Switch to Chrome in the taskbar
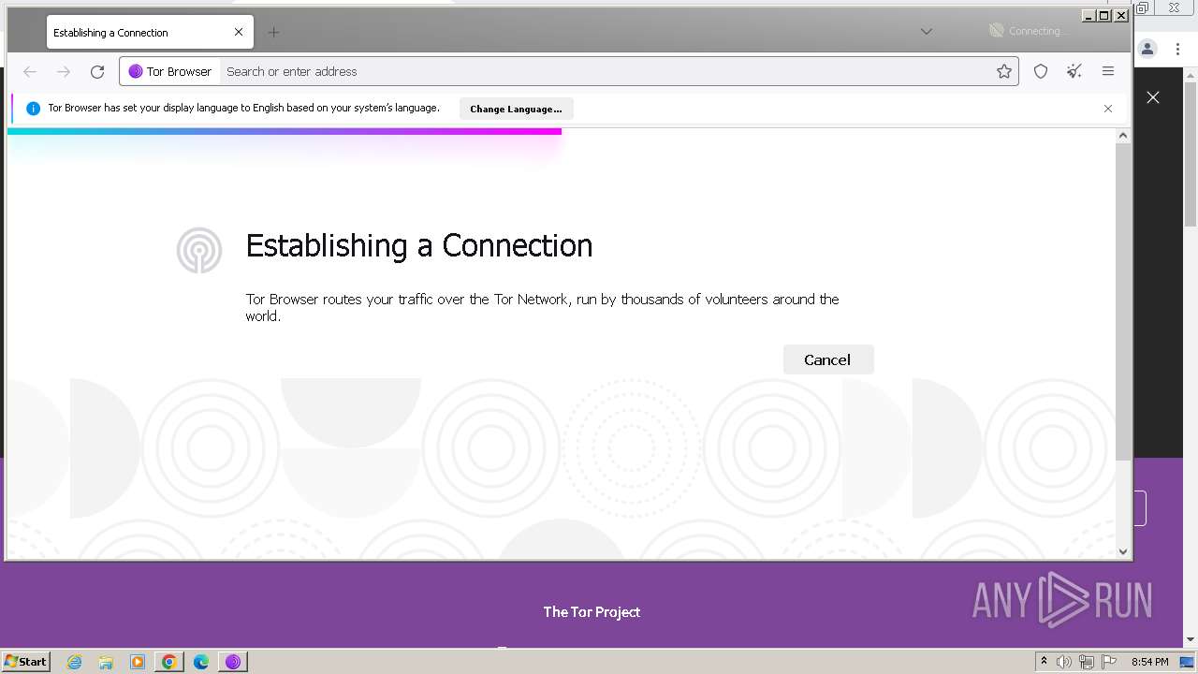This screenshot has width=1198, height=674. (x=169, y=662)
